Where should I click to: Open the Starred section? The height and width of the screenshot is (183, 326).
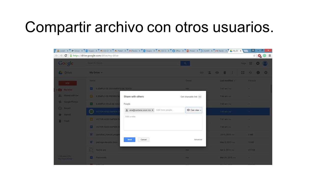point(67,115)
